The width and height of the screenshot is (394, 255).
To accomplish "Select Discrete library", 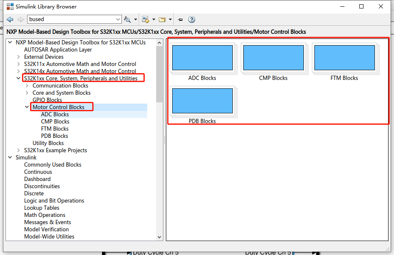I will (x=34, y=194).
